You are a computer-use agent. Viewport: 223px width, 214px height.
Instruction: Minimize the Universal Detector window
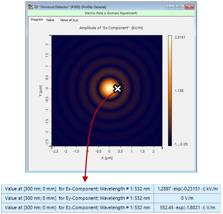(170, 7)
